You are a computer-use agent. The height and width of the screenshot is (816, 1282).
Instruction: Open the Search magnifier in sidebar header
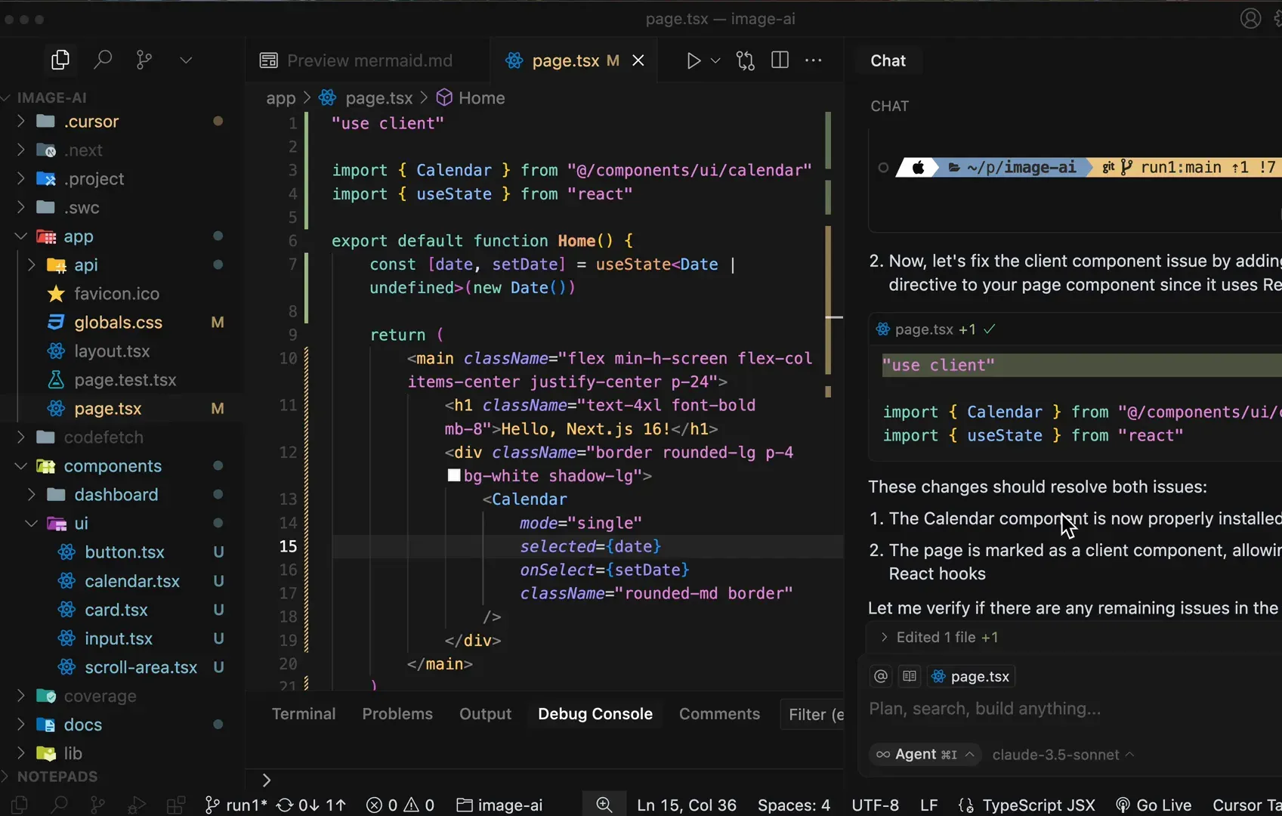pos(103,60)
